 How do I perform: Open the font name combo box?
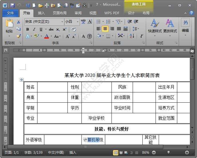click(x=44, y=22)
